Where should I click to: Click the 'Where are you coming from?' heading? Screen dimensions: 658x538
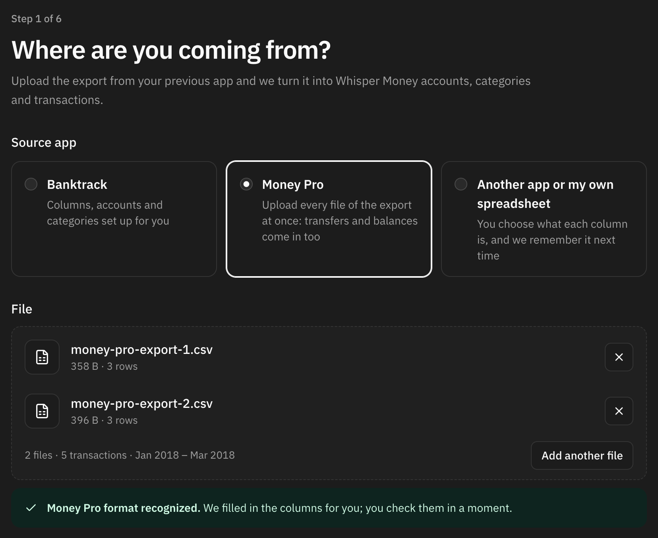click(x=171, y=50)
